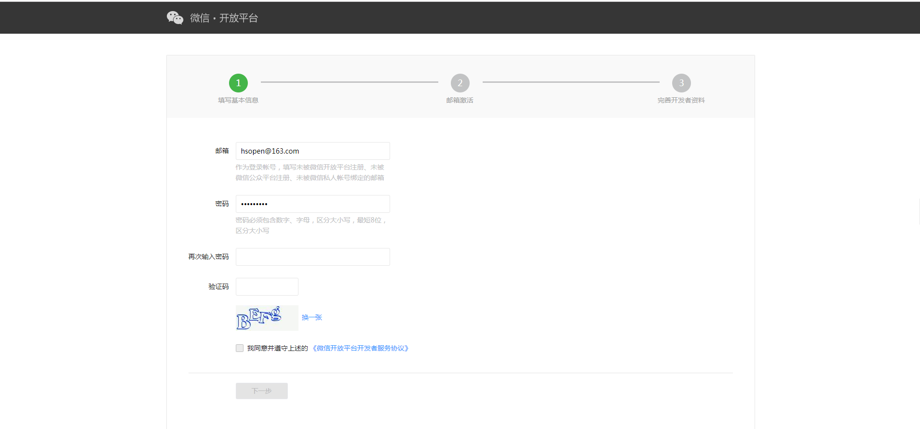Click the 下一步 next step button
Image resolution: width=920 pixels, height=429 pixels.
(x=262, y=391)
